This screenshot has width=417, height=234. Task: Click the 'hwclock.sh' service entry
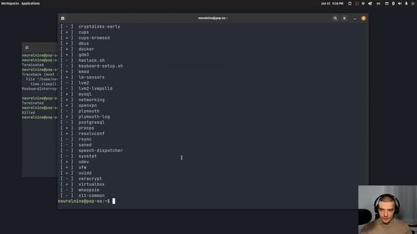click(x=91, y=60)
